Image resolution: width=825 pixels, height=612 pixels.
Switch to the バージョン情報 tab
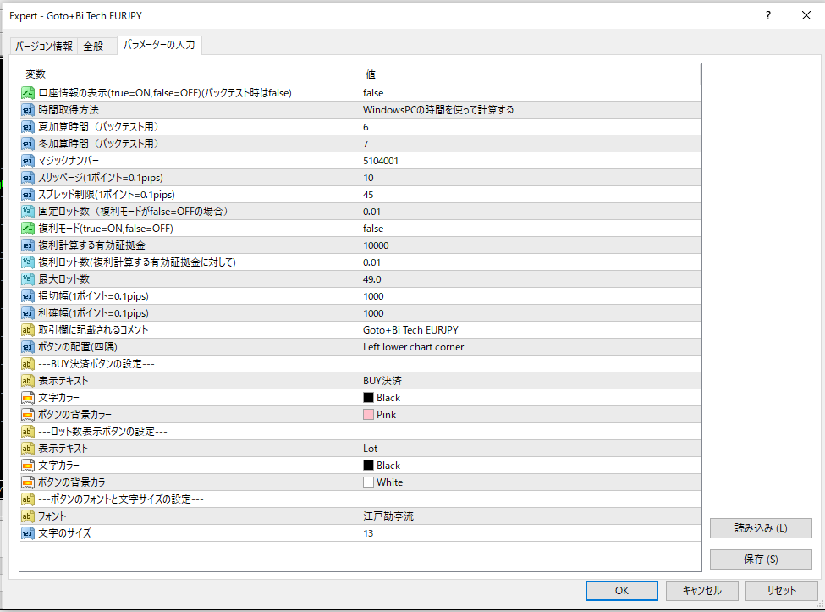coord(44,46)
